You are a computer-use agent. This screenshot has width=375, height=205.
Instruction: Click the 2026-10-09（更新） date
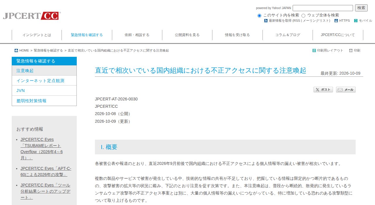113,121
